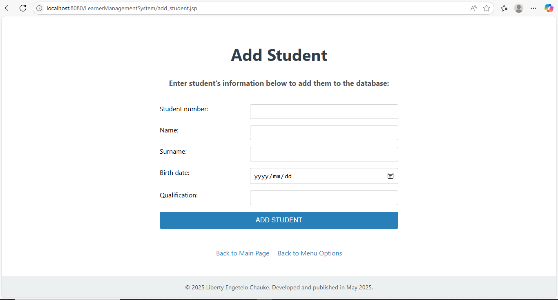Add this page to favorites with the star

click(x=487, y=8)
